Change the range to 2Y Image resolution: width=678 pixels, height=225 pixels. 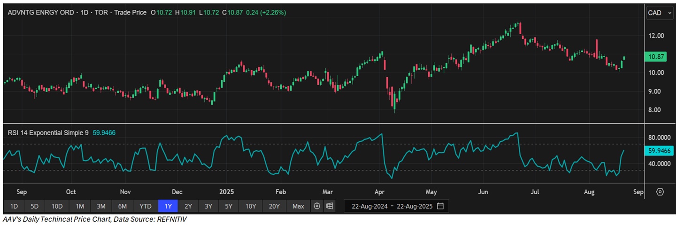click(188, 206)
